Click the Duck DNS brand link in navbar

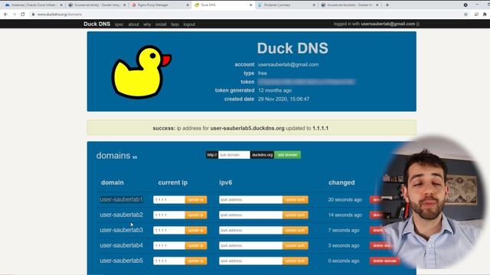pyautogui.click(x=97, y=24)
